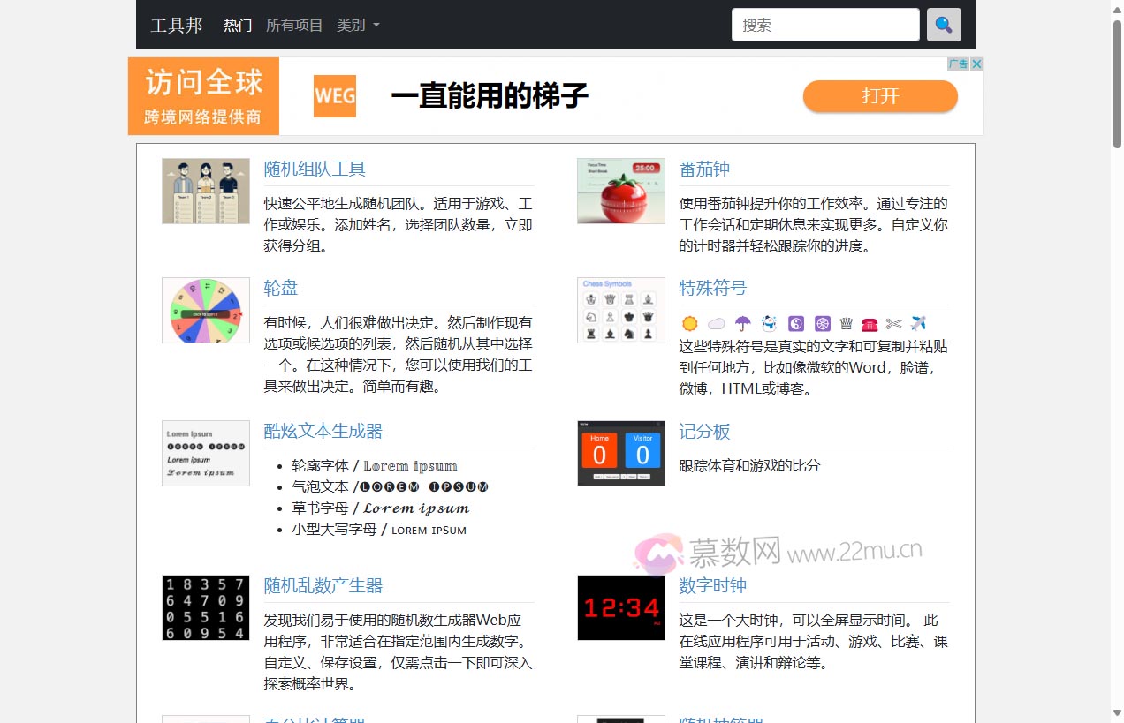Click the crown symbol
The height and width of the screenshot is (723, 1124).
(x=846, y=323)
